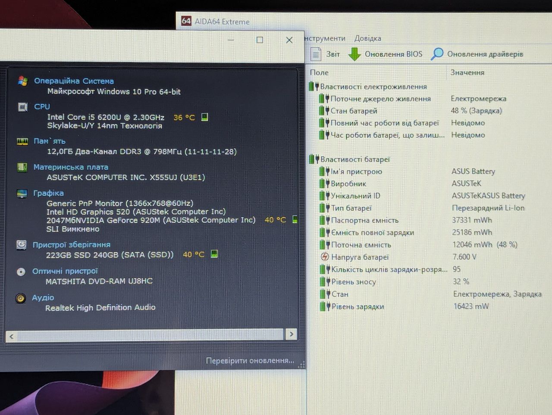Click the 223GB SSD 240GB (SATA (SSD)) text
The height and width of the screenshot is (415, 552).
110,255
